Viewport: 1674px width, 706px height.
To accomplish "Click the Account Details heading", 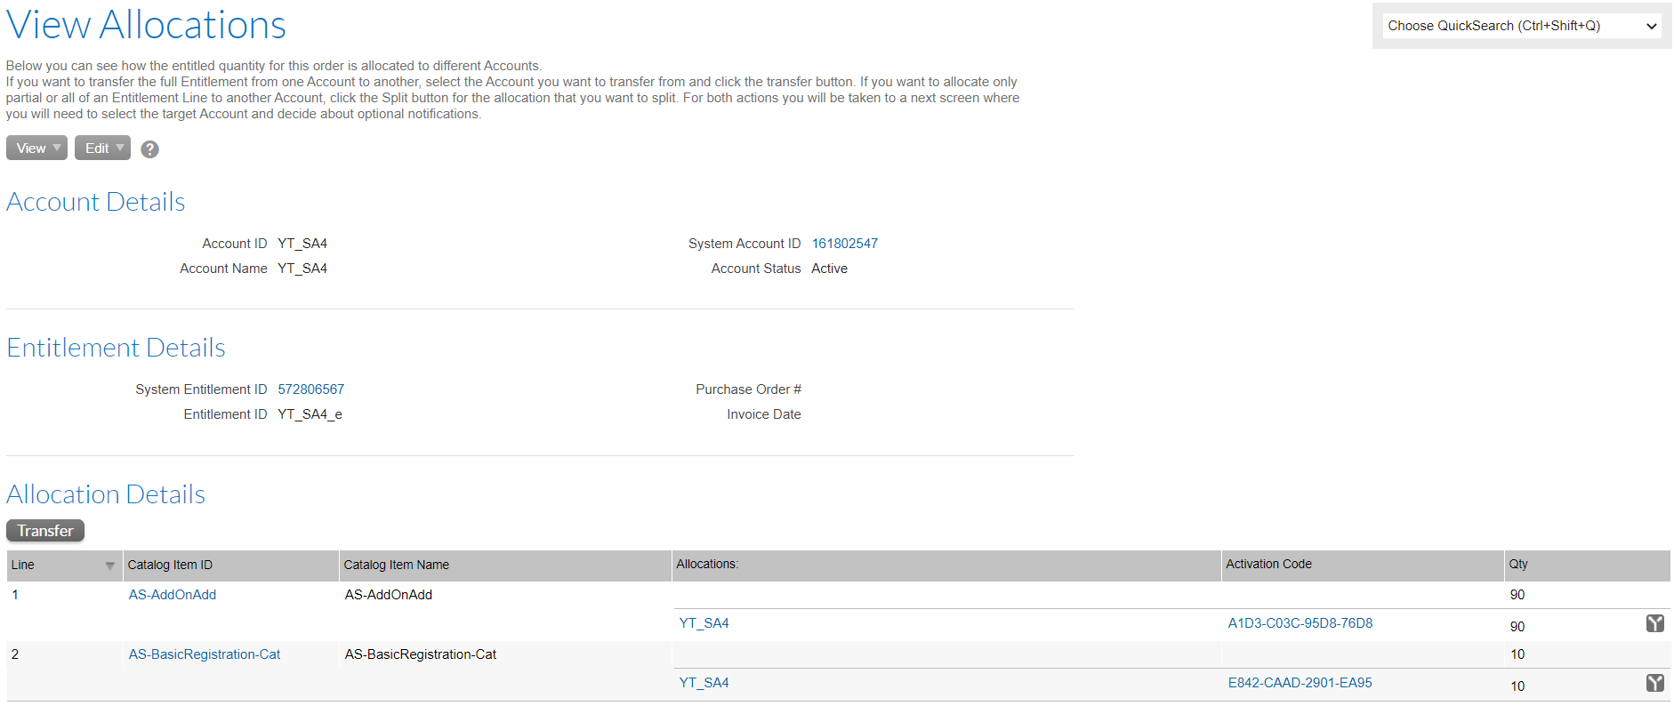I will [x=96, y=202].
